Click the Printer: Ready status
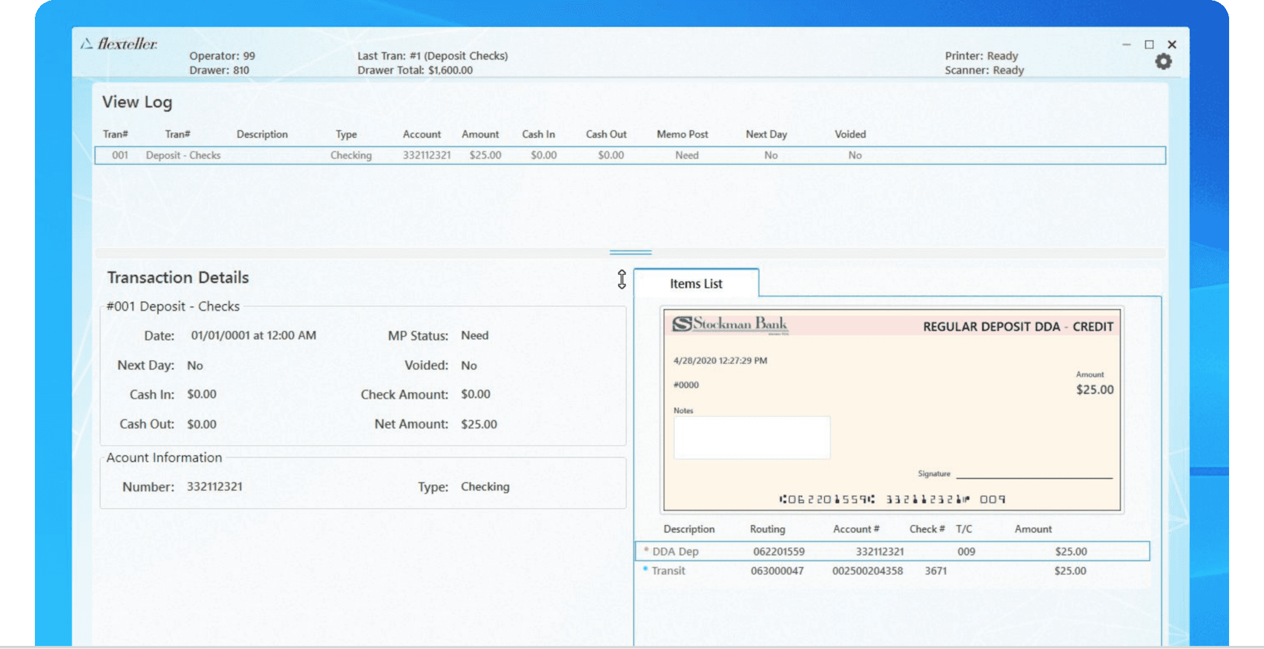Image resolution: width=1264 pixels, height=649 pixels. [981, 55]
